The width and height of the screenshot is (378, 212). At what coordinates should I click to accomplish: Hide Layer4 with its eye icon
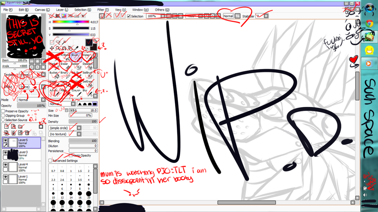click(5, 164)
